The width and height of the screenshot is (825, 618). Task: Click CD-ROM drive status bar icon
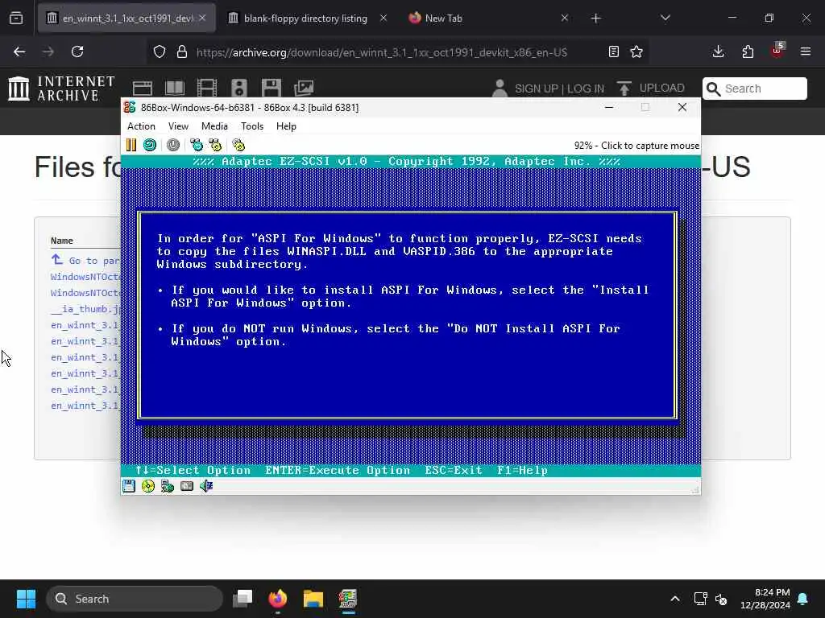[148, 486]
